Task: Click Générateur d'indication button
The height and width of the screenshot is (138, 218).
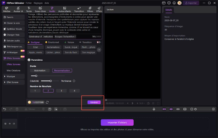Action: (41, 37)
